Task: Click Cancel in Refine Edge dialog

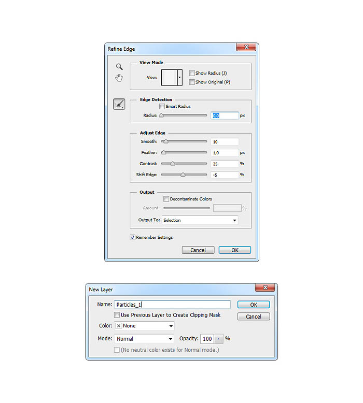Action: (x=198, y=250)
